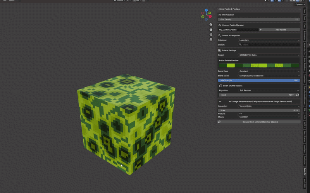Screen dimensions: 310x193
Task: Click the Smart Shuffle Options icon
Action: [x=220, y=86]
